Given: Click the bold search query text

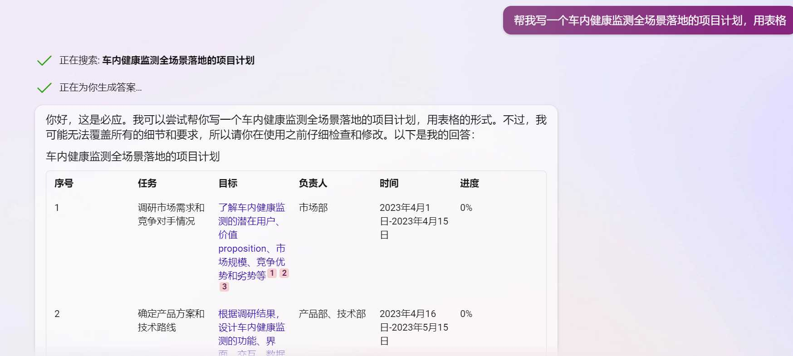Looking at the screenshot, I should click(x=178, y=60).
